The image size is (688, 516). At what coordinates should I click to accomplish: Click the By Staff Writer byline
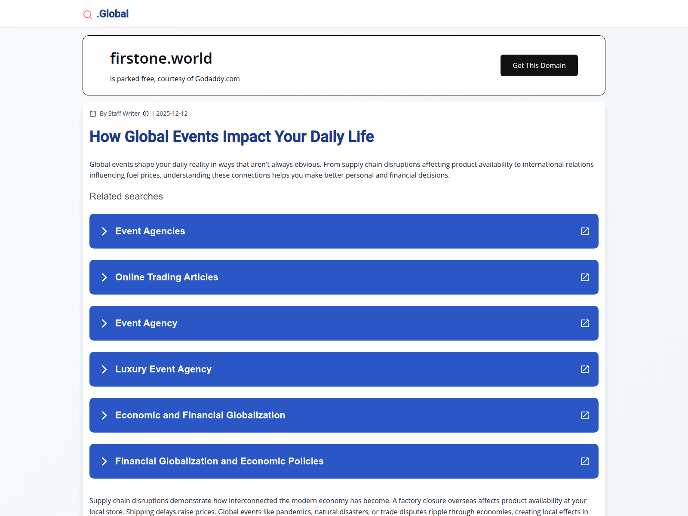[120, 114]
